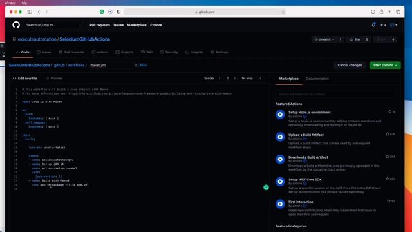Open Upload a Build Artifact action
Screen dimensions: 412x232
[306, 135]
